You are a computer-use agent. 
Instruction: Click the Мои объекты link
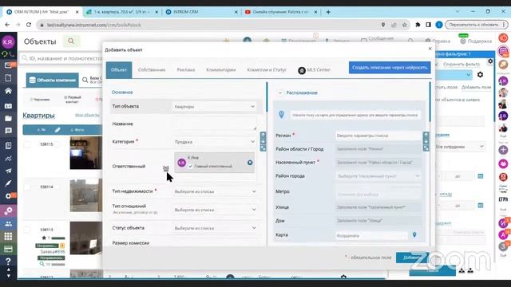pyautogui.click(x=87, y=115)
